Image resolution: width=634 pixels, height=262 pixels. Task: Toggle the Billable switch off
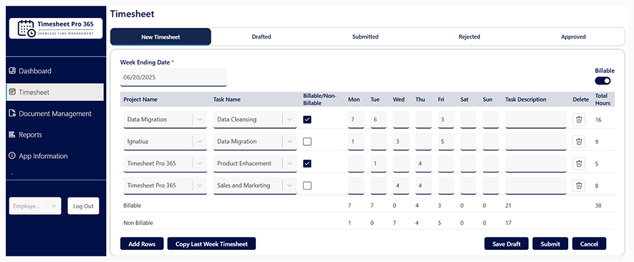coord(602,81)
